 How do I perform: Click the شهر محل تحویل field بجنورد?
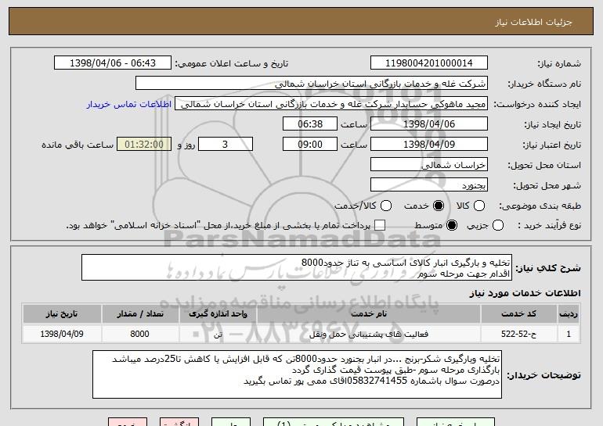(429, 185)
